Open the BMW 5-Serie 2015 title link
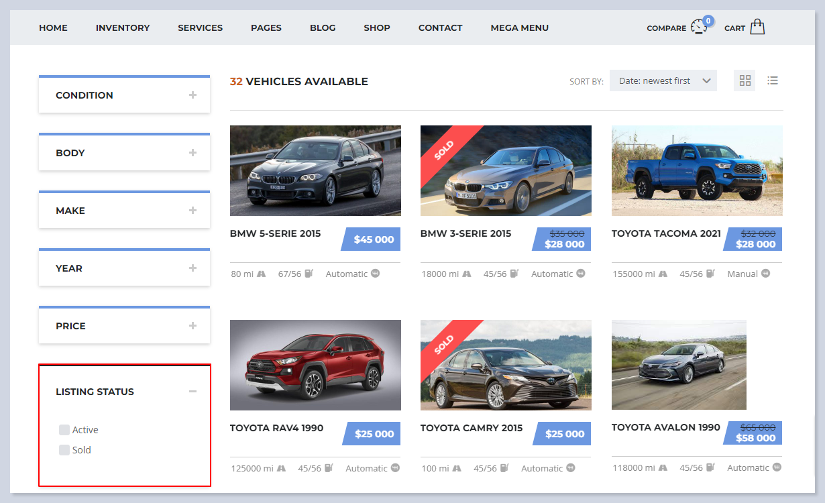825x503 pixels. click(x=275, y=234)
